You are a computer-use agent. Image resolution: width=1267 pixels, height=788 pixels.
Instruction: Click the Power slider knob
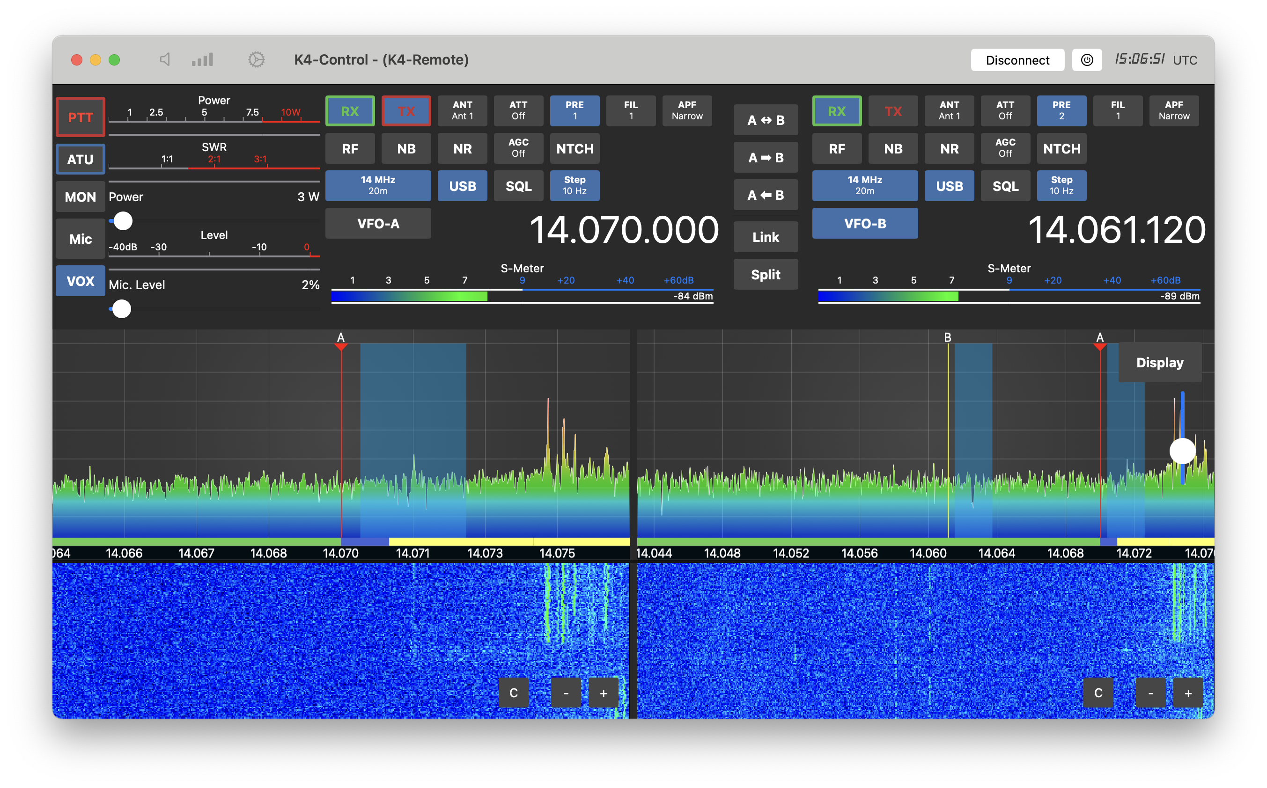click(x=123, y=221)
